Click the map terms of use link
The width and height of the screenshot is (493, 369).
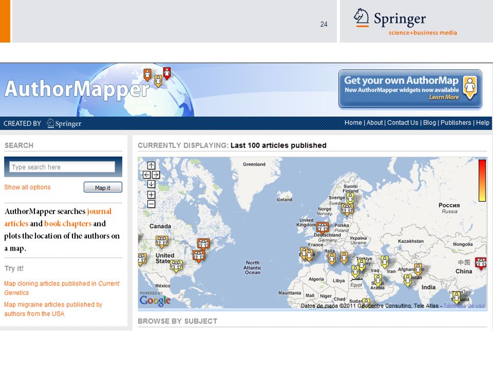pyautogui.click(x=464, y=305)
